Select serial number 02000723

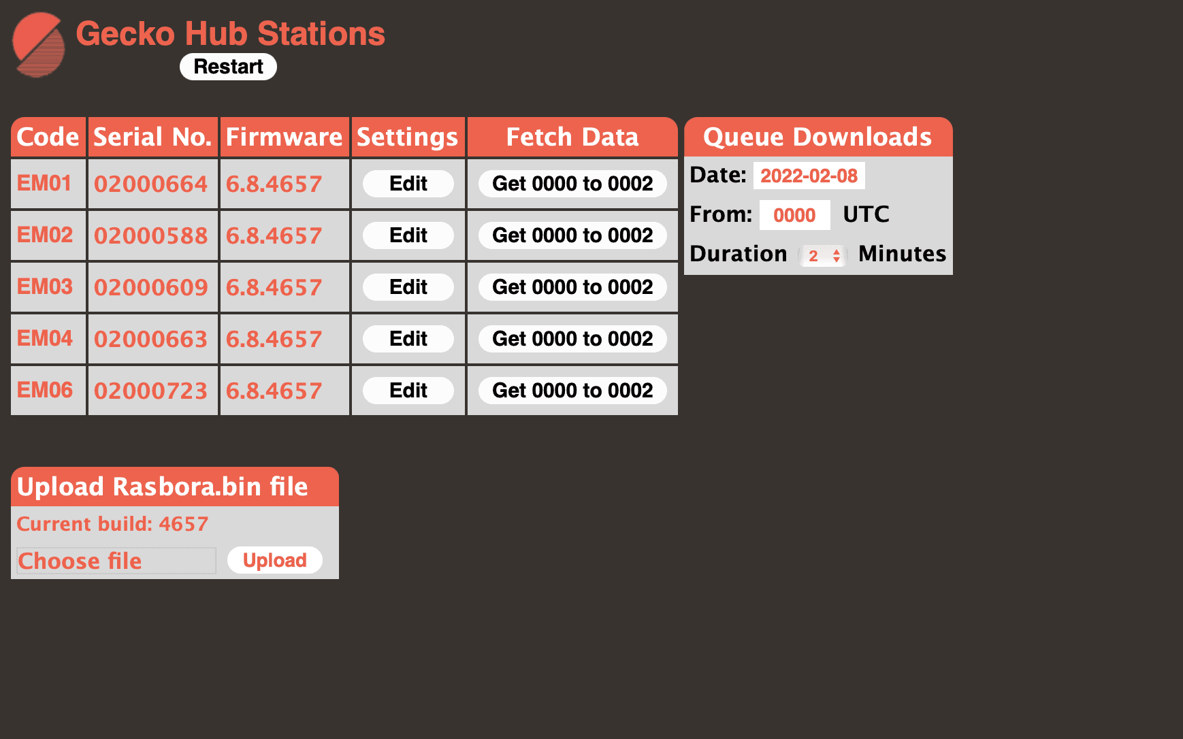pos(151,391)
